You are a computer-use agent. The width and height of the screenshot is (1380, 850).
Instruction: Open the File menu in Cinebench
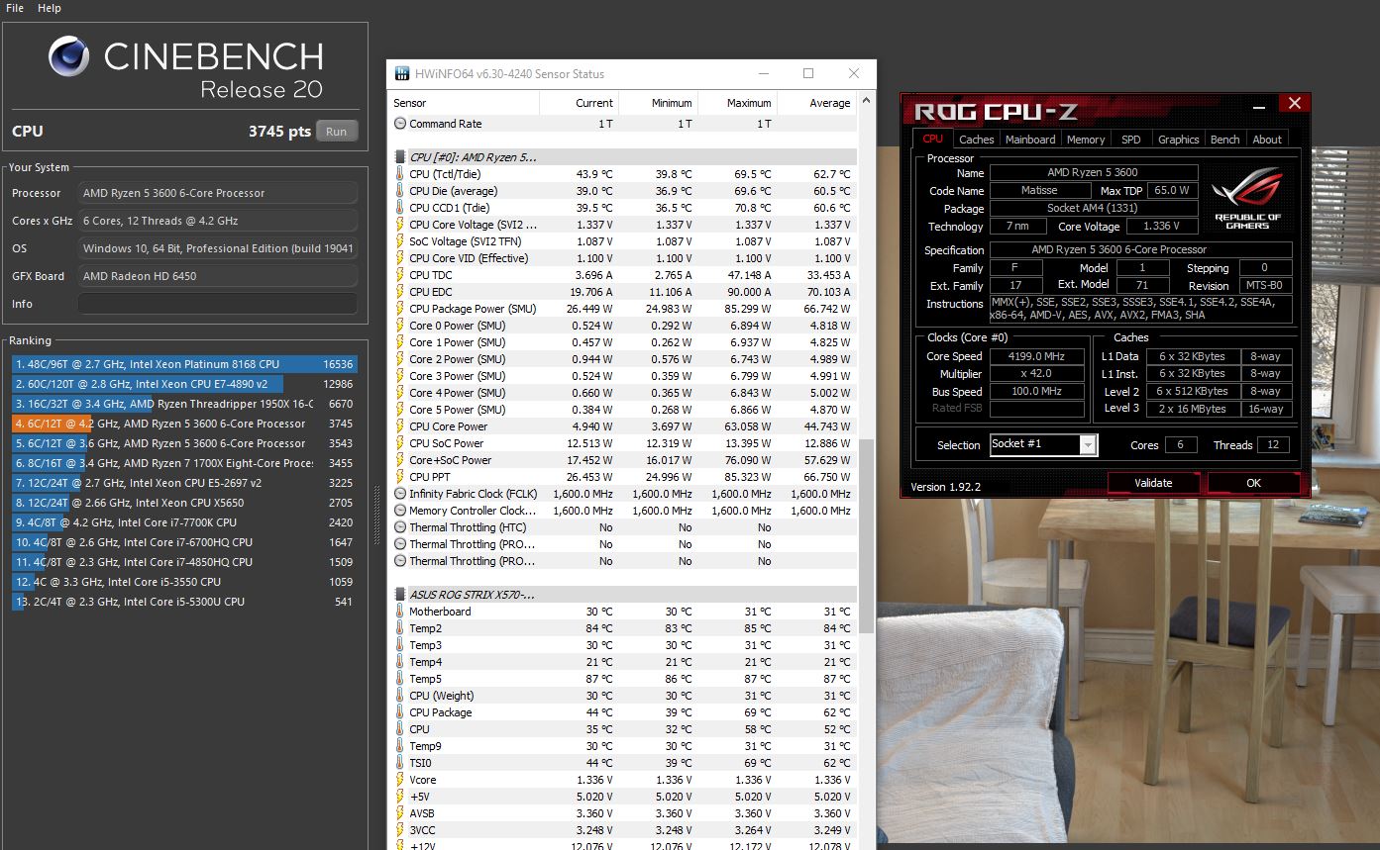click(15, 8)
